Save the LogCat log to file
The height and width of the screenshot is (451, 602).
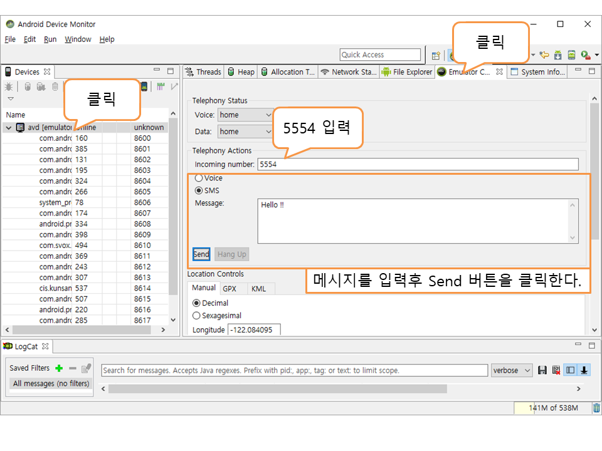[542, 370]
